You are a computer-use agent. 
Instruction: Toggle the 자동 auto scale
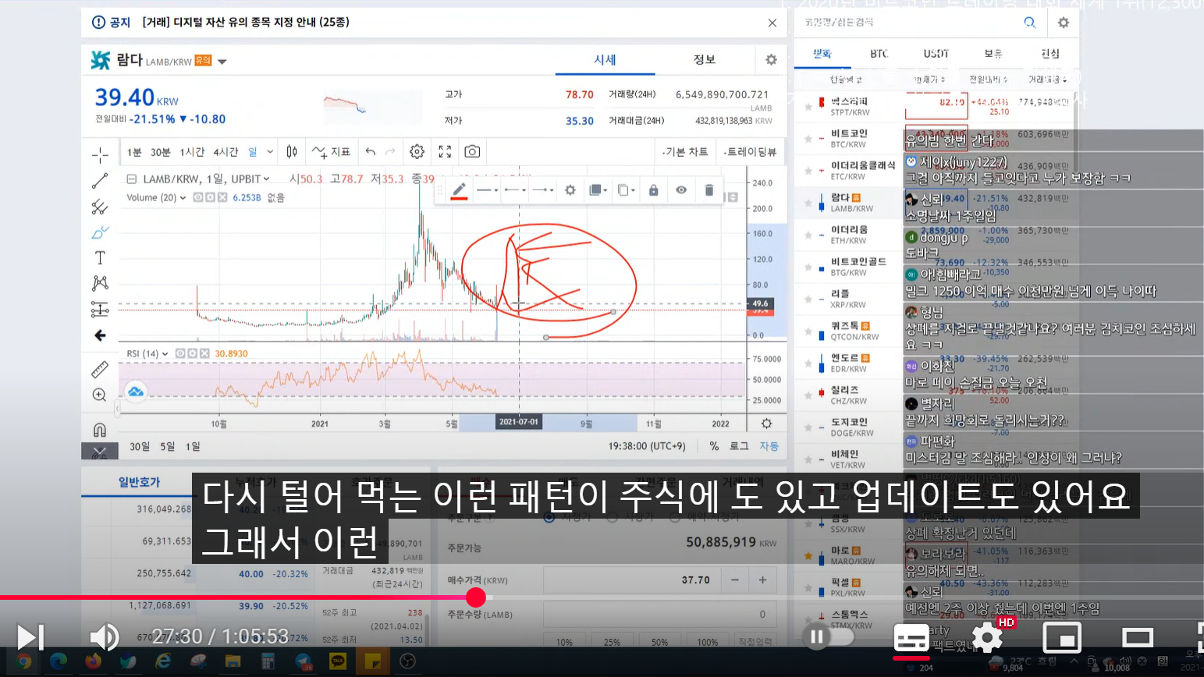point(769,446)
